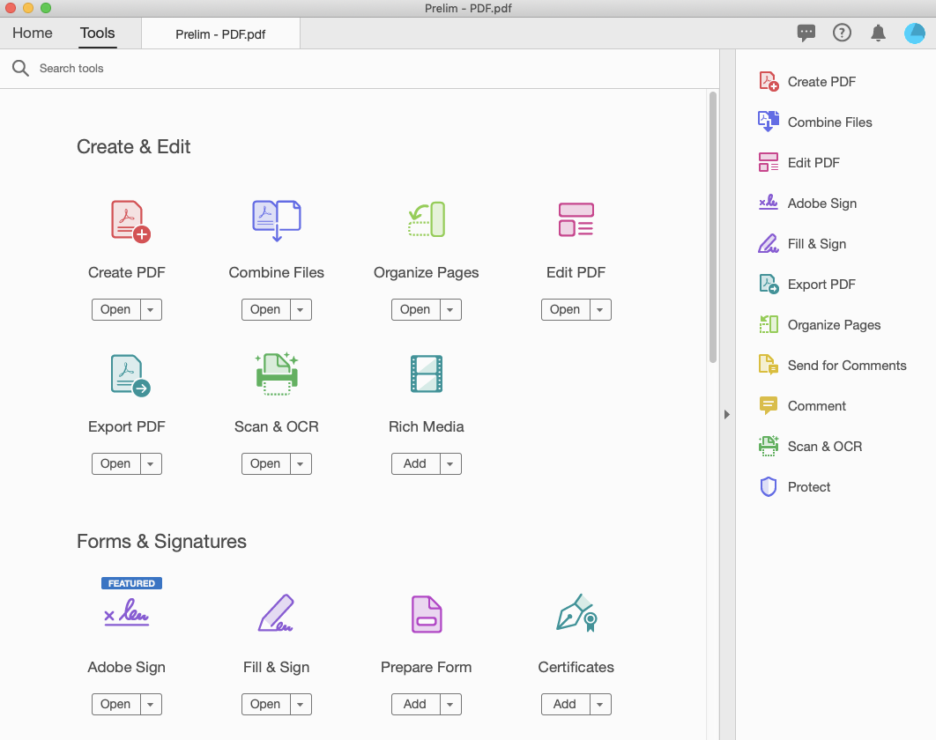Select Organize Pages in the right sidebar

[x=820, y=325]
